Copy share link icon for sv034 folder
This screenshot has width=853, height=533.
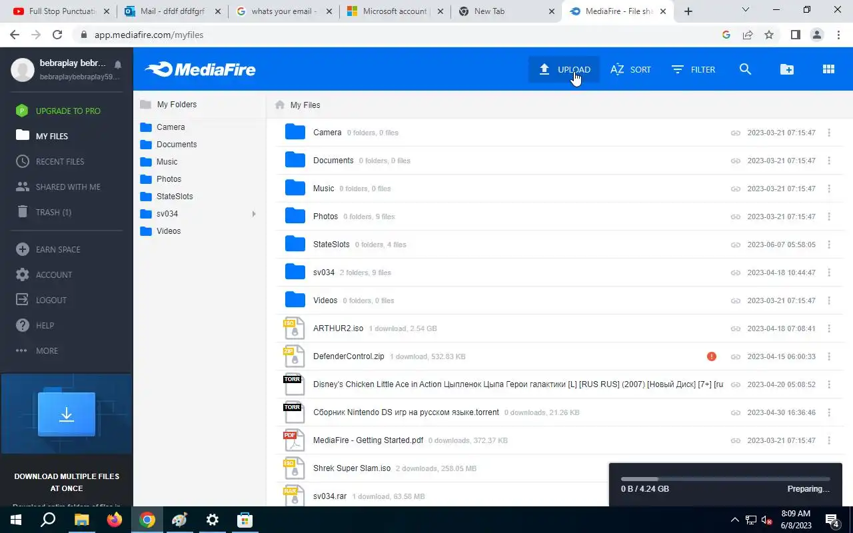(x=736, y=272)
